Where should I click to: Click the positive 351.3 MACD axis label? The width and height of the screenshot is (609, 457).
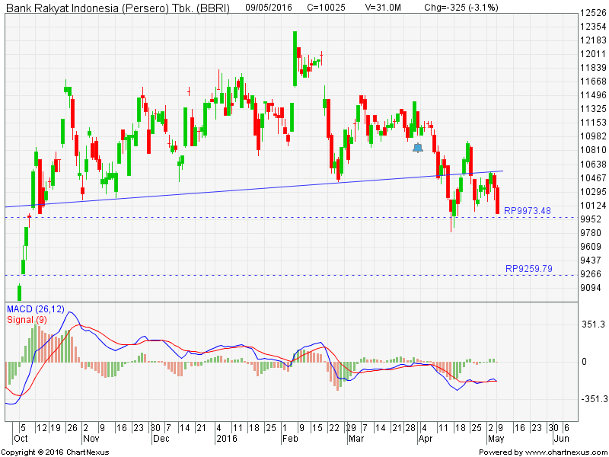[x=593, y=324]
